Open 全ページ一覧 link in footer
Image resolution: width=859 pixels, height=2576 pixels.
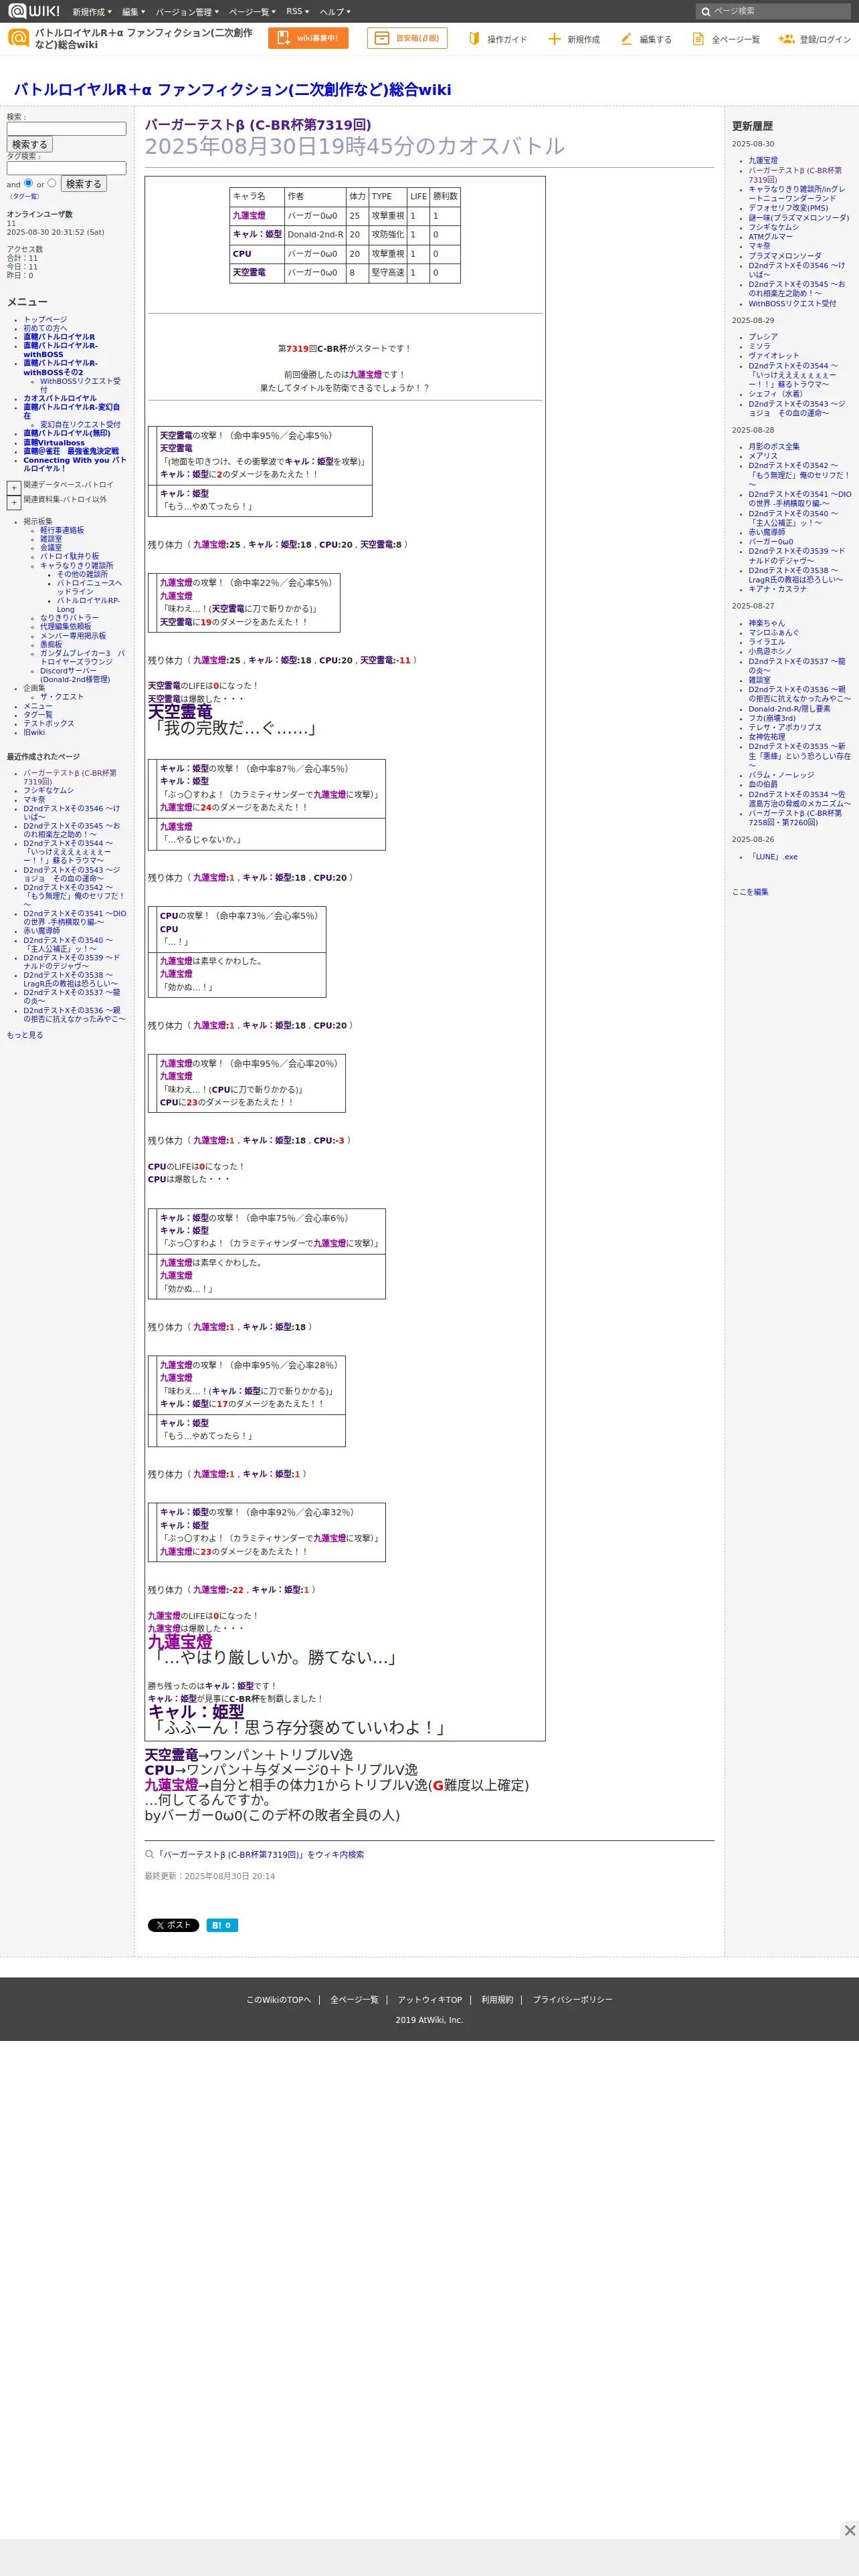click(354, 2000)
